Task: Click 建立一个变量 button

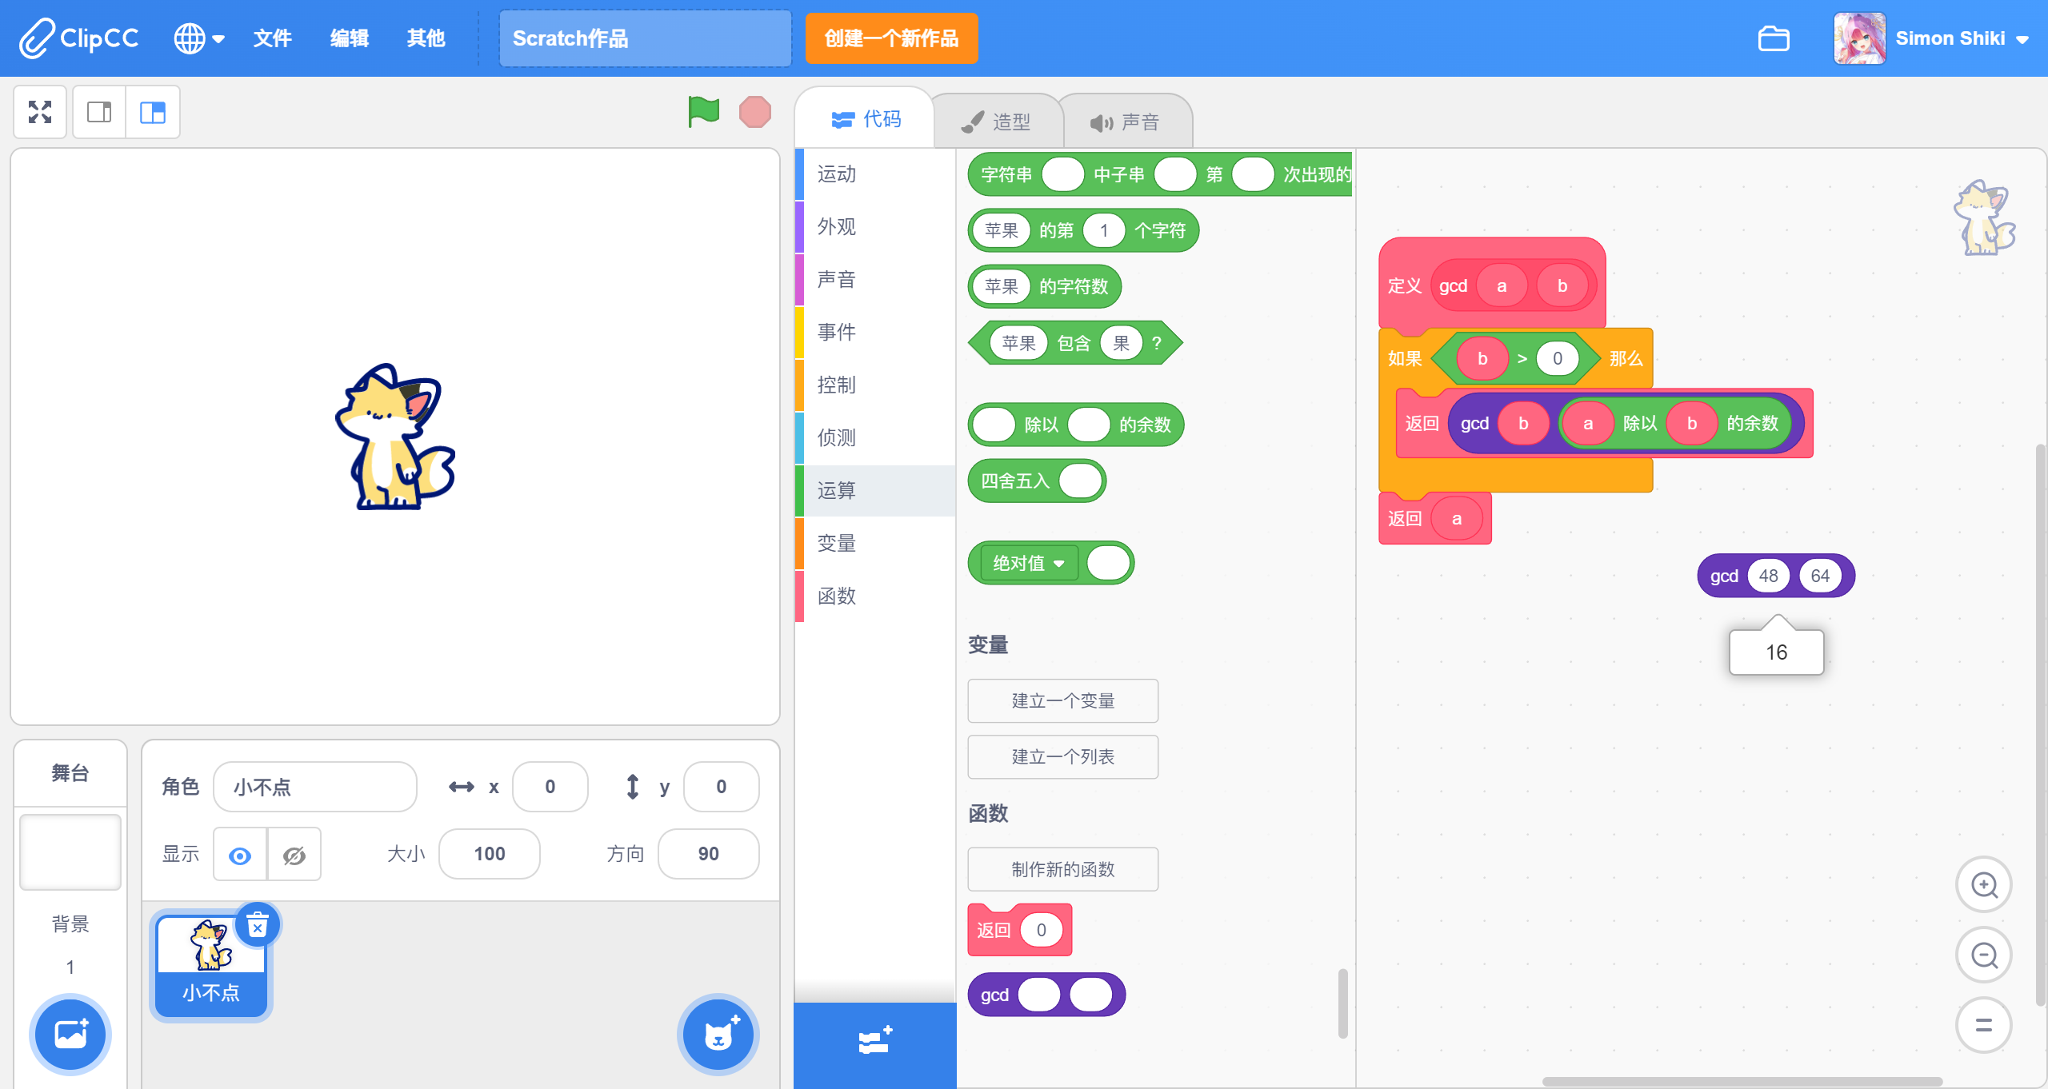Action: [x=1062, y=701]
